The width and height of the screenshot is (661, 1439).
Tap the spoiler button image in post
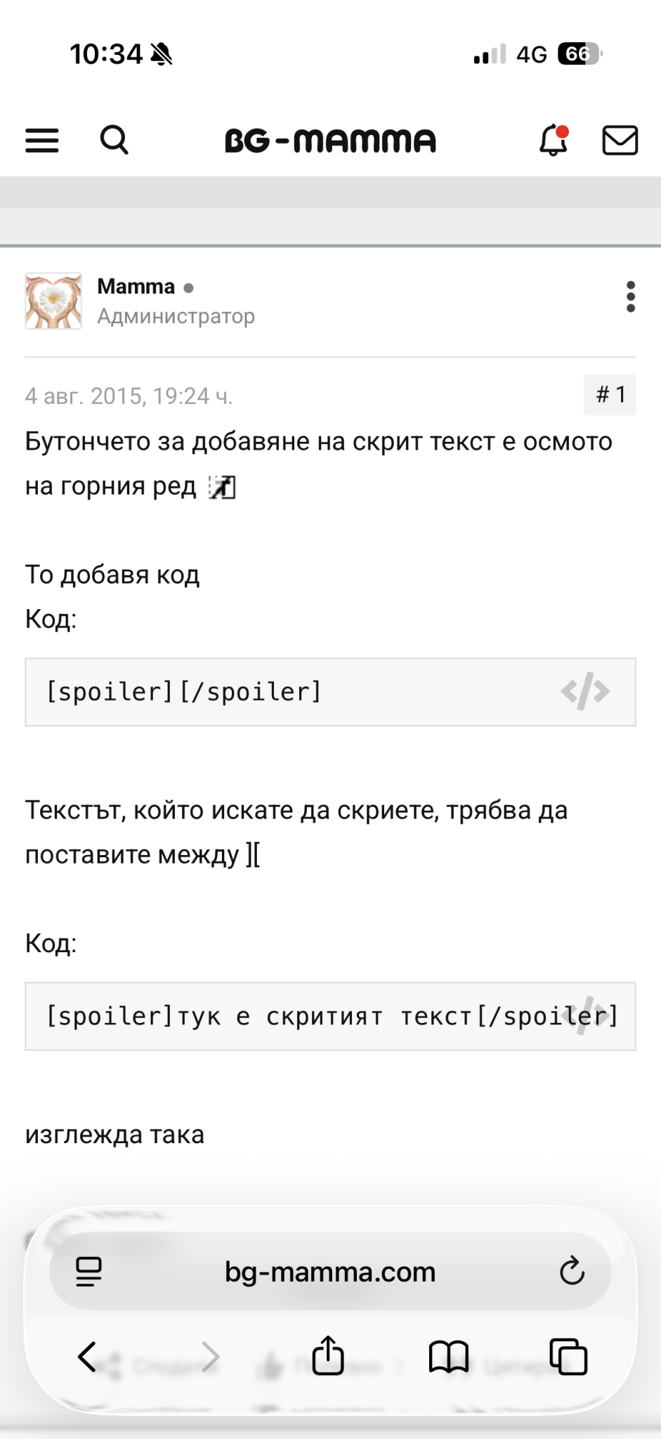[222, 487]
